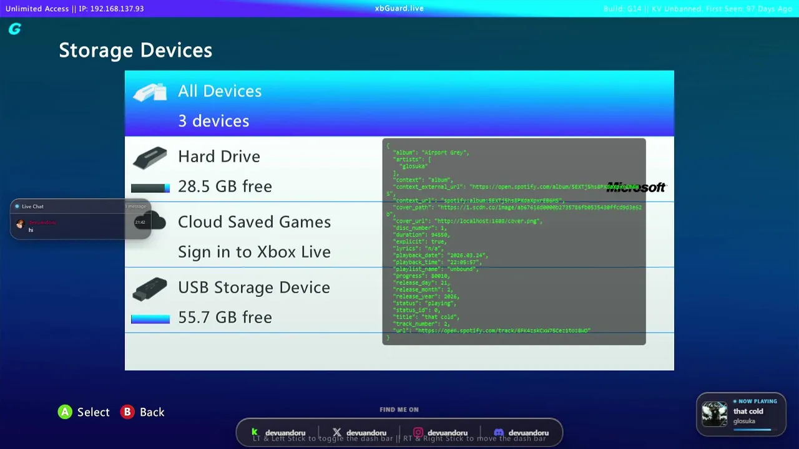
Task: Click the 'FIND ME ON' label
Action: click(x=399, y=410)
